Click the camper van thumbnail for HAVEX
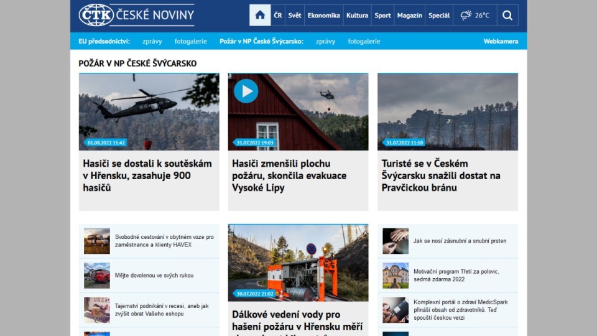597x336 pixels. pyautogui.click(x=97, y=241)
